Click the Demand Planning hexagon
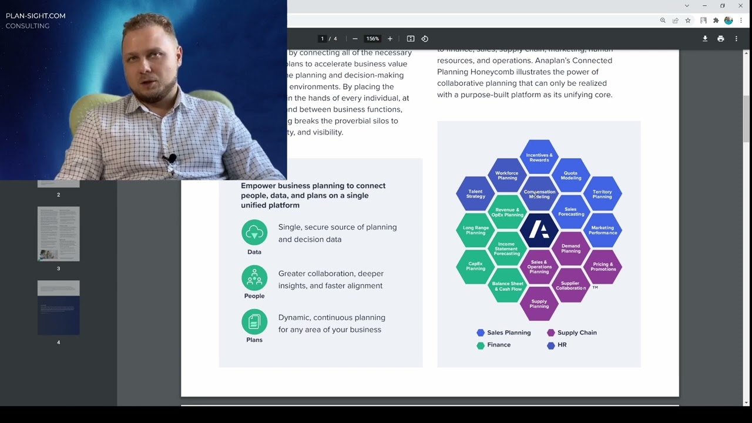The height and width of the screenshot is (423, 752). pyautogui.click(x=570, y=249)
